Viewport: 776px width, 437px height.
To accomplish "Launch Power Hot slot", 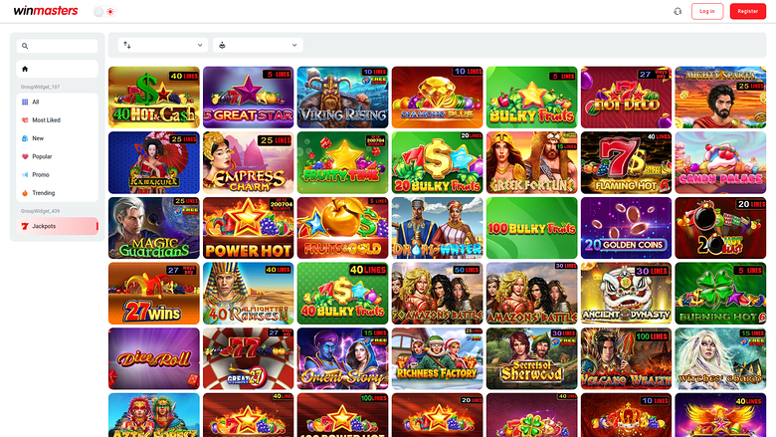I will (x=249, y=228).
